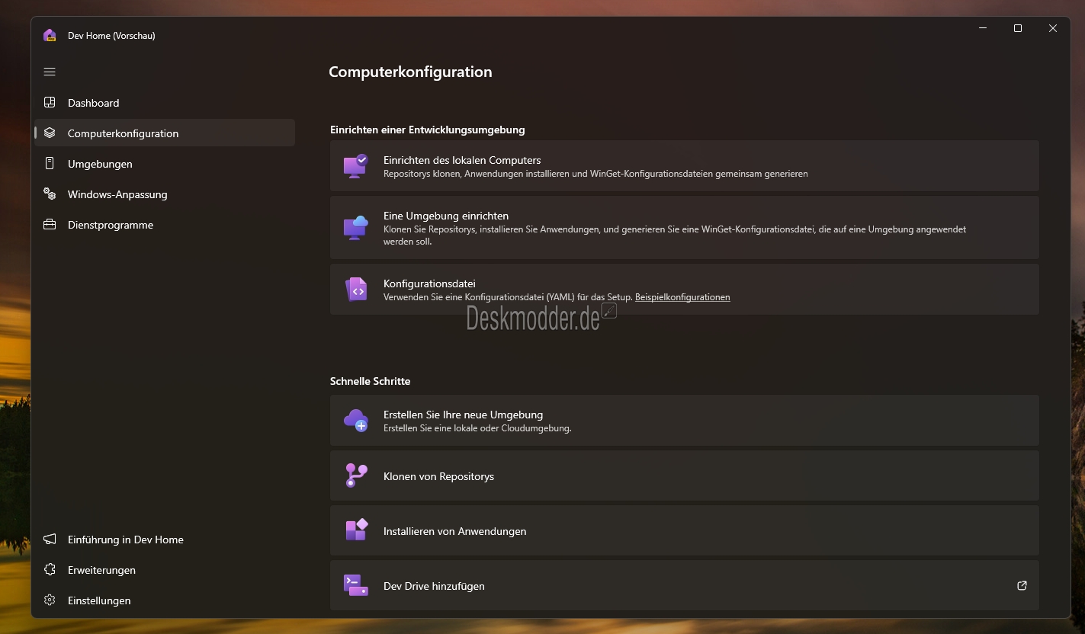This screenshot has height=634, width=1085.
Task: Open the Dashboard page
Action: (x=165, y=103)
